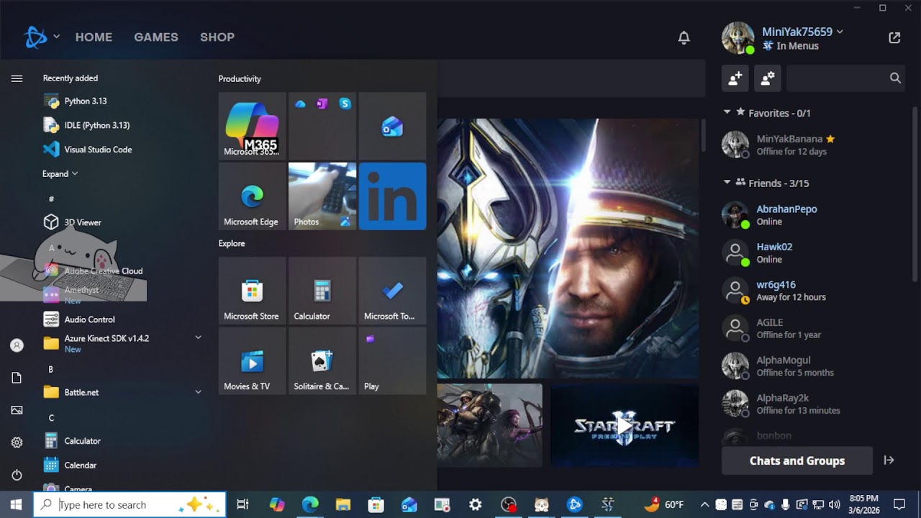
Task: Open the Skype icon in Productivity folder tile
Action: (x=345, y=104)
